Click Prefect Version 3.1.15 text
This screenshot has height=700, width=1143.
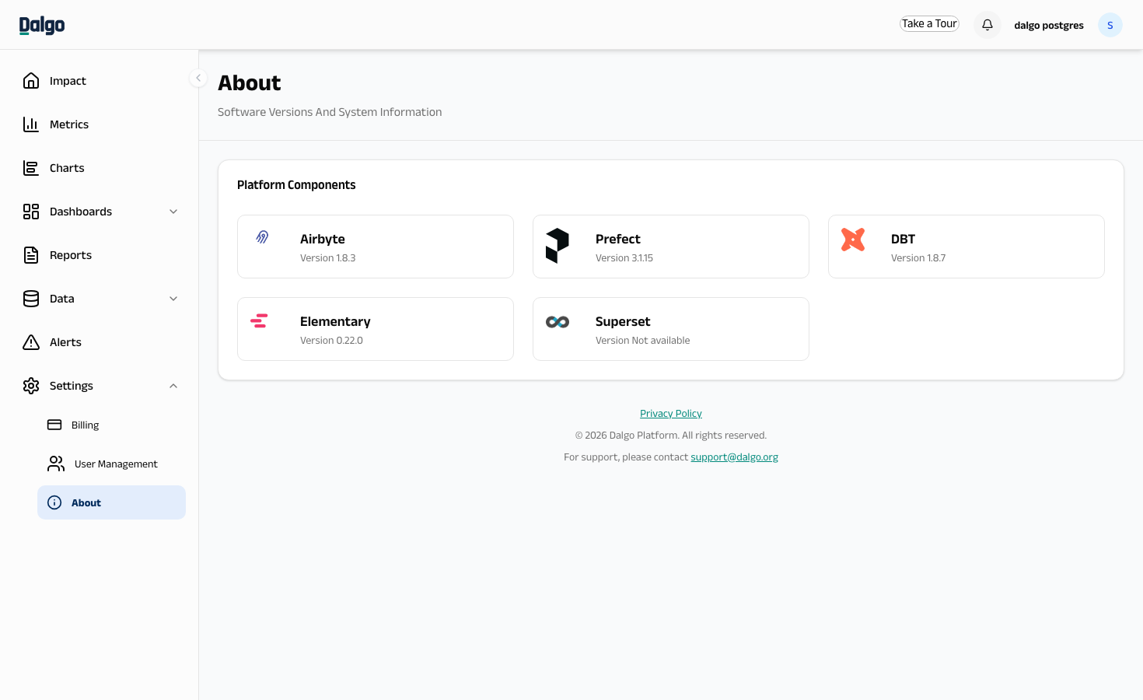pyautogui.click(x=624, y=258)
